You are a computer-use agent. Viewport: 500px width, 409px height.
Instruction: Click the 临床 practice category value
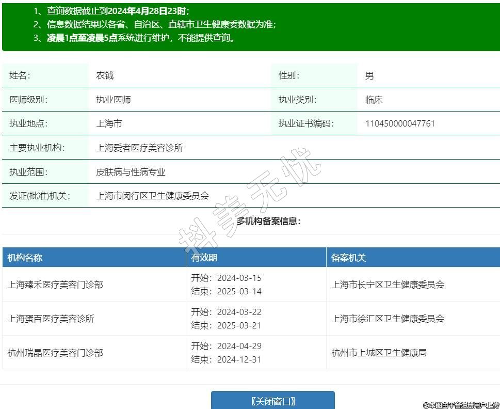pos(374,100)
